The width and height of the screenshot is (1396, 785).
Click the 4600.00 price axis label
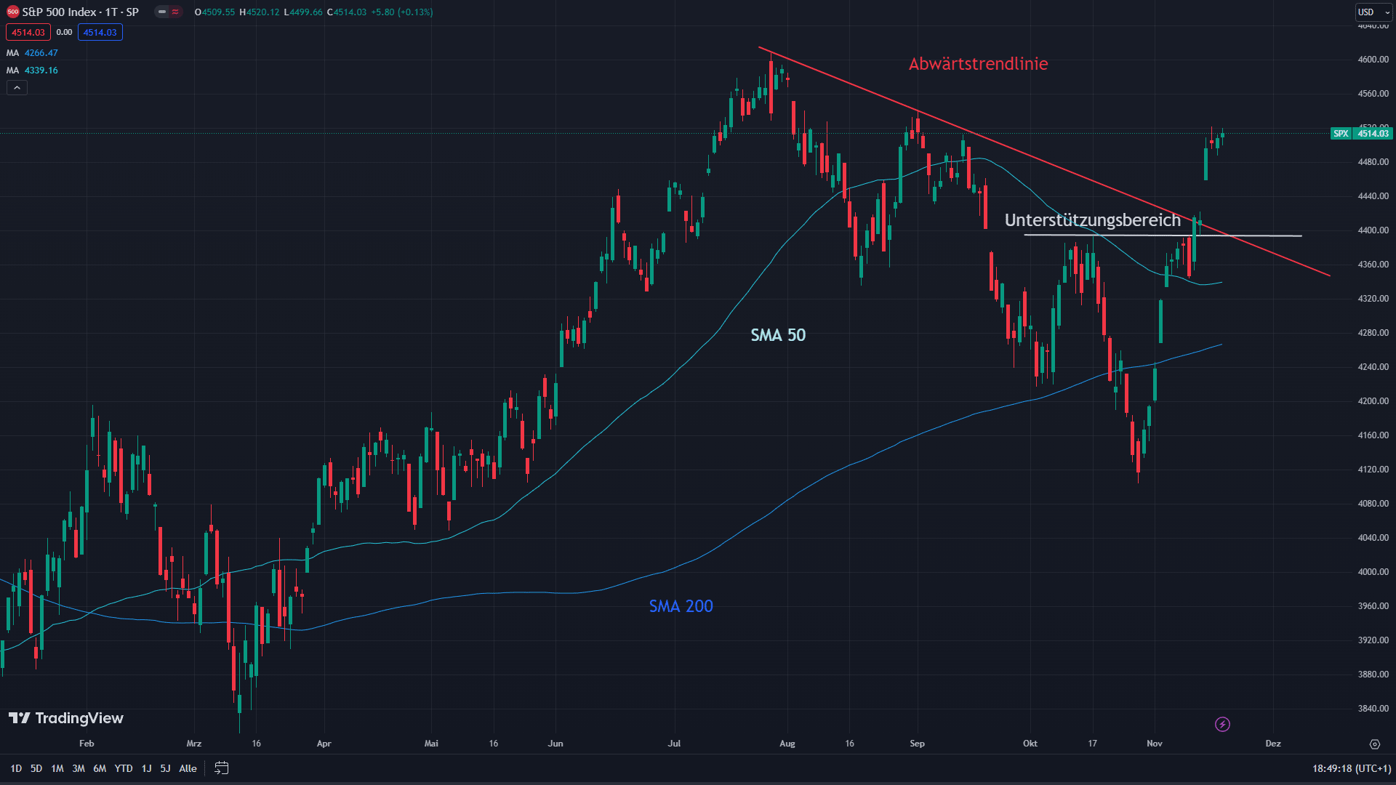tap(1373, 60)
